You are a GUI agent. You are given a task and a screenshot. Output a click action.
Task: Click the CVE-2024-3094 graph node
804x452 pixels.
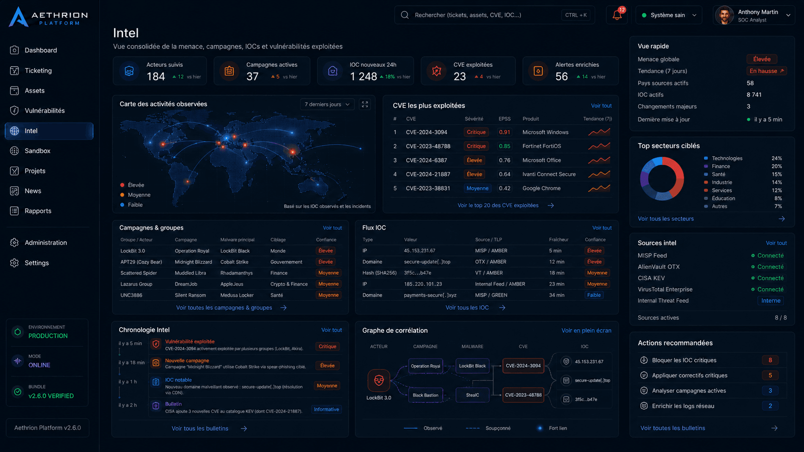pos(523,366)
